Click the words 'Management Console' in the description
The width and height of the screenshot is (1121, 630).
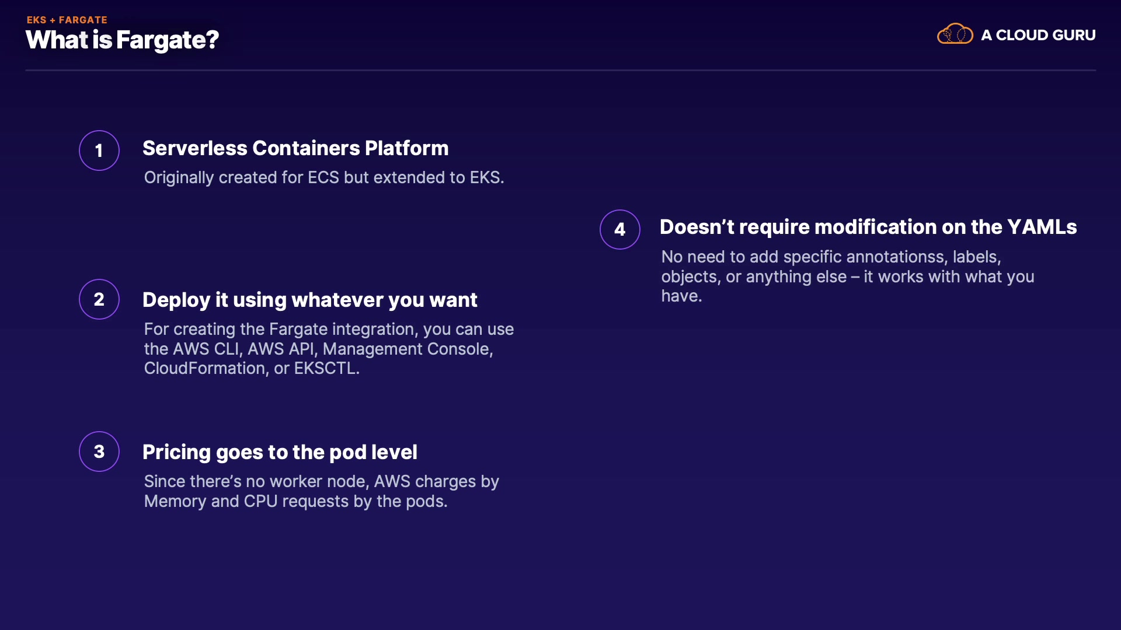pyautogui.click(x=406, y=349)
